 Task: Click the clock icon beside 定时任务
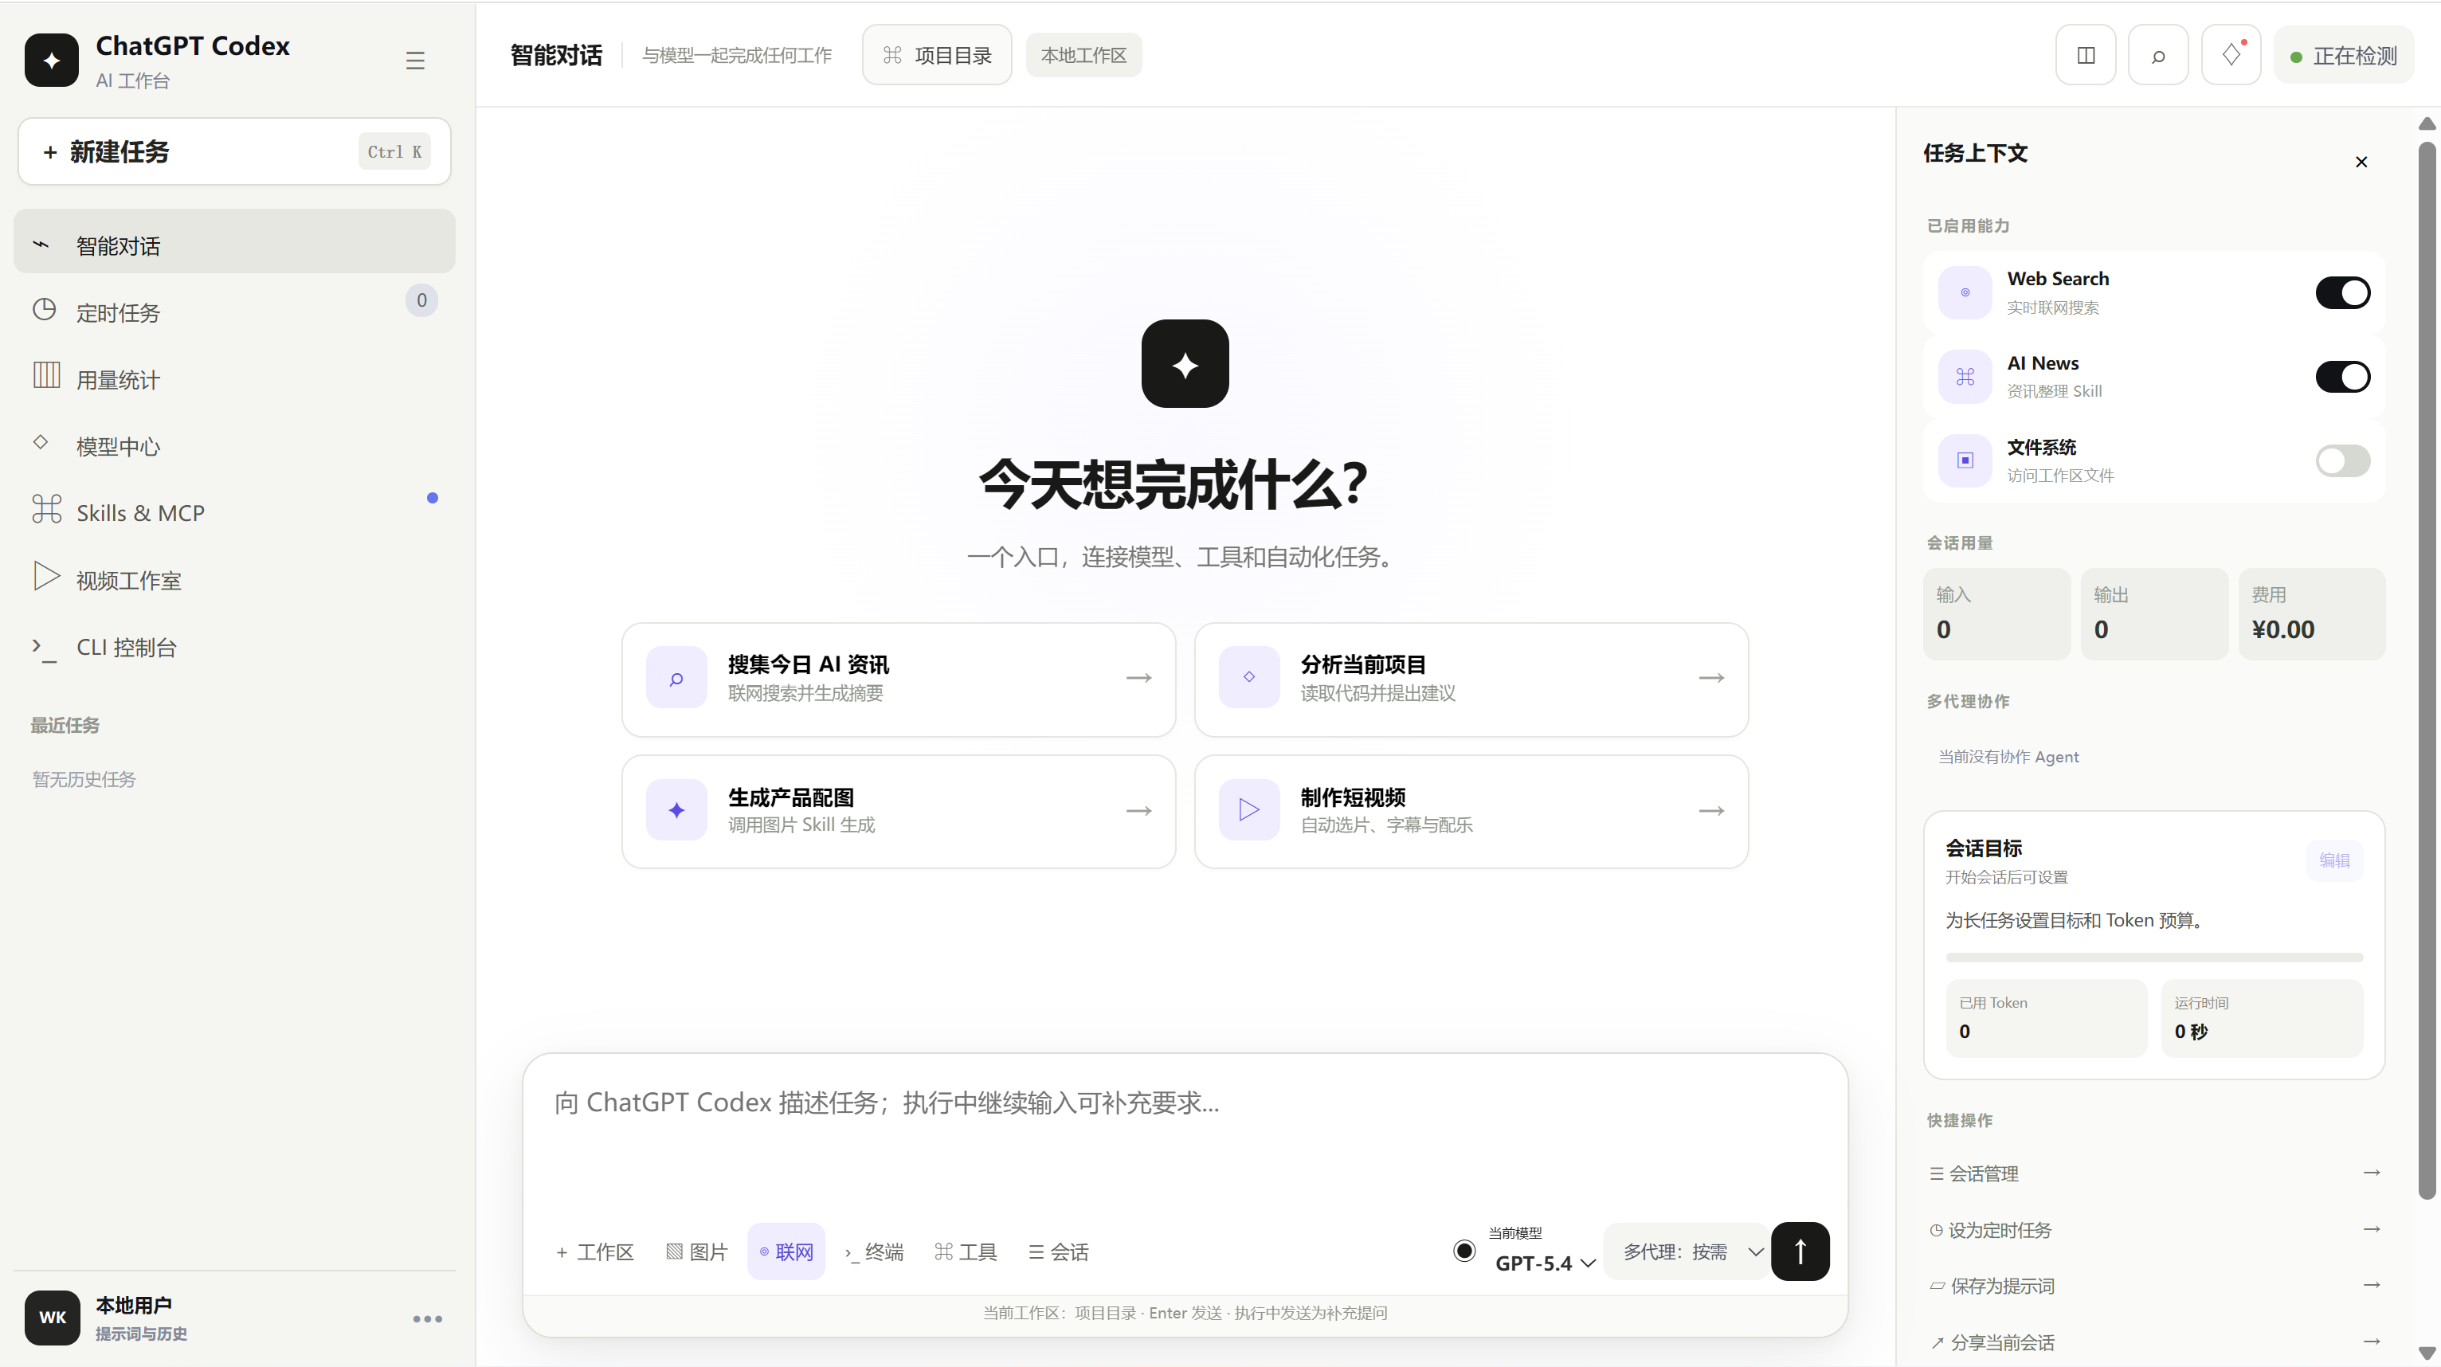pyautogui.click(x=45, y=309)
